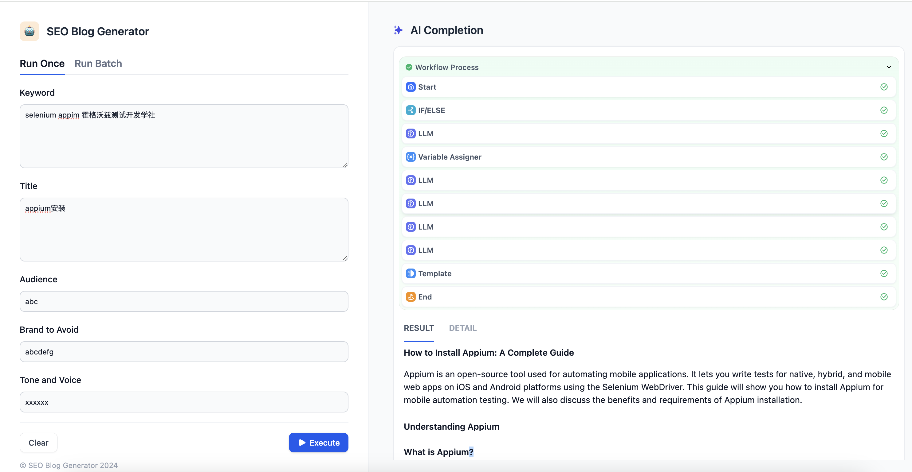Click the Workflow Process green check icon
Image resolution: width=912 pixels, height=472 pixels.
click(x=409, y=67)
